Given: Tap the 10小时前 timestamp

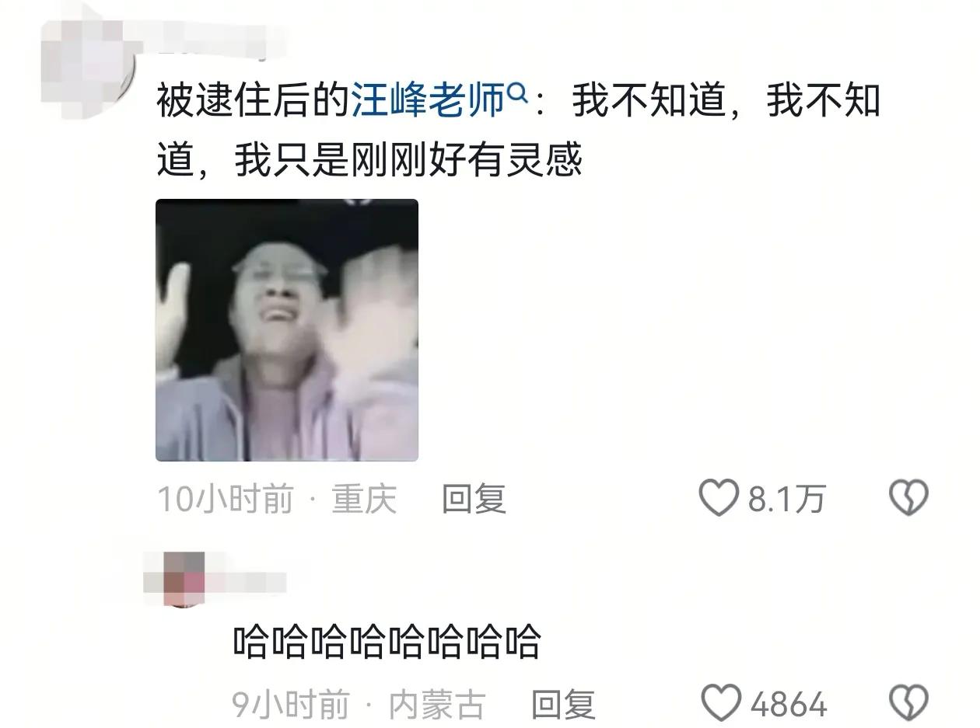Looking at the screenshot, I should pyautogui.click(x=226, y=499).
